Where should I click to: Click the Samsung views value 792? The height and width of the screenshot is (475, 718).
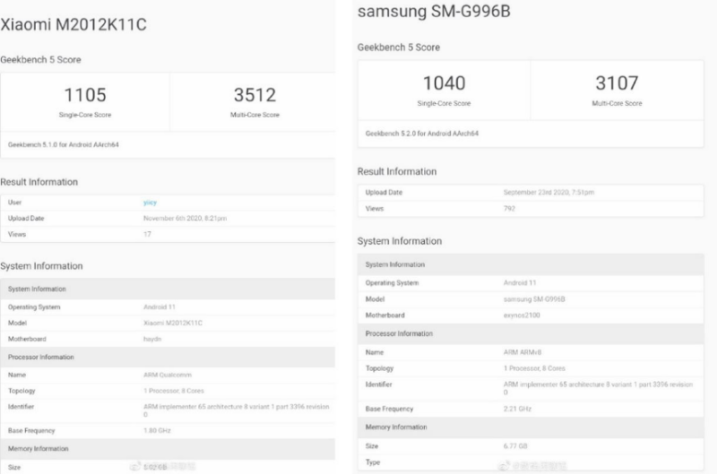[509, 209]
